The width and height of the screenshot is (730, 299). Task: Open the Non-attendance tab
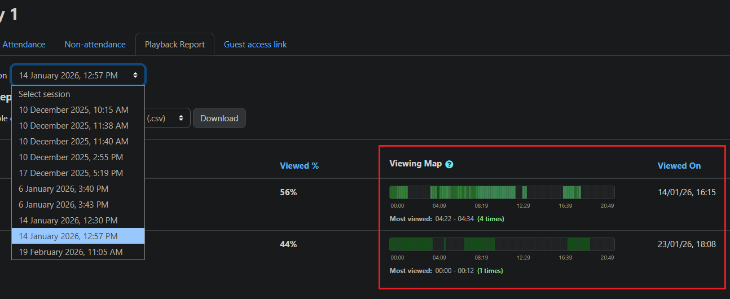[95, 44]
